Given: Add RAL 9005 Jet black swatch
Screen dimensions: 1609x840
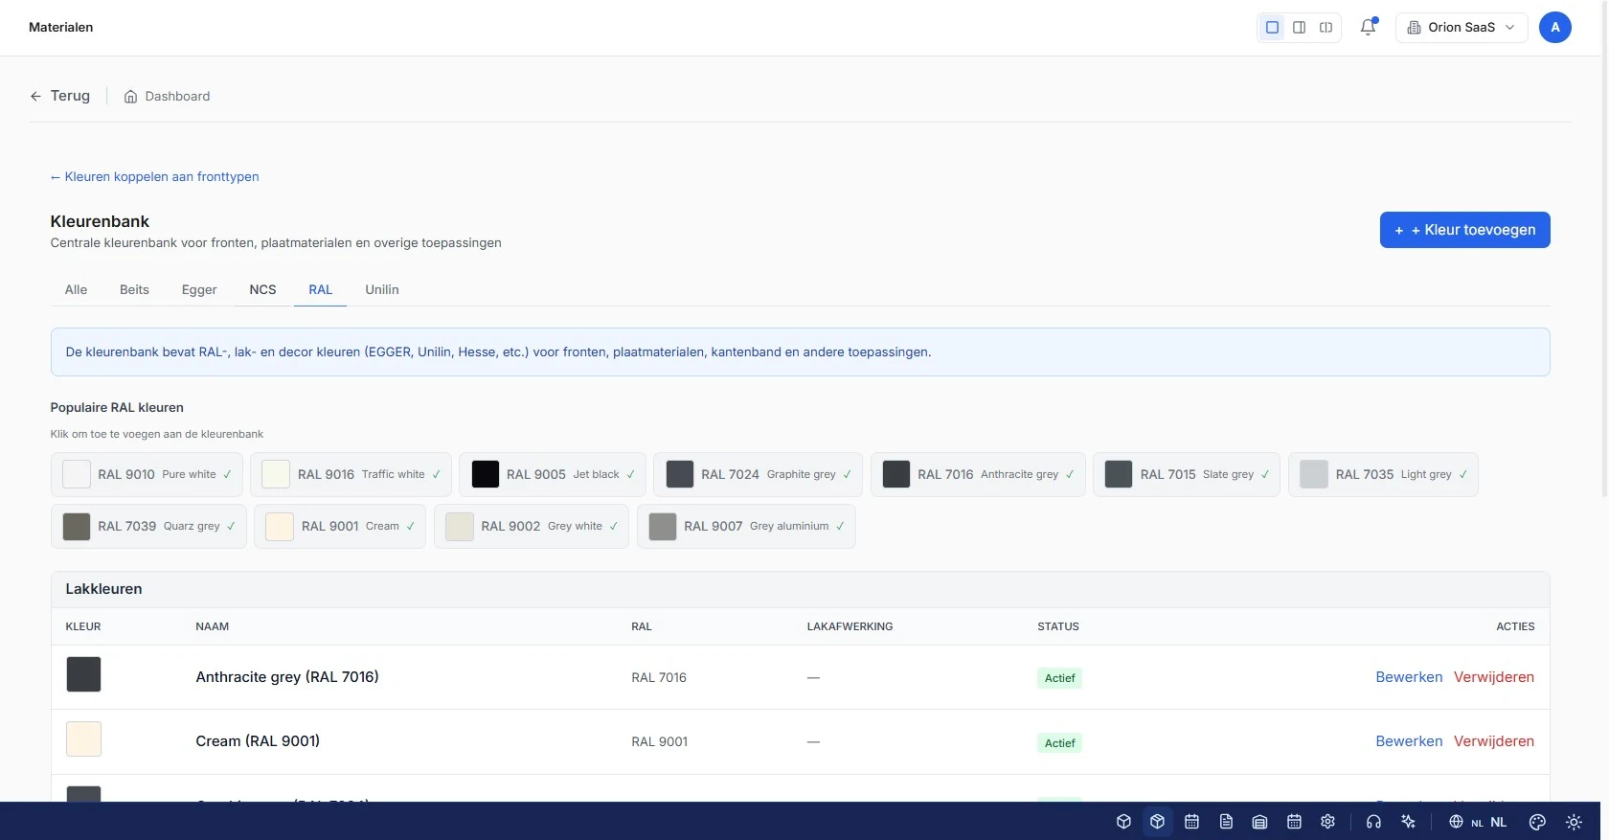Looking at the screenshot, I should (x=553, y=474).
